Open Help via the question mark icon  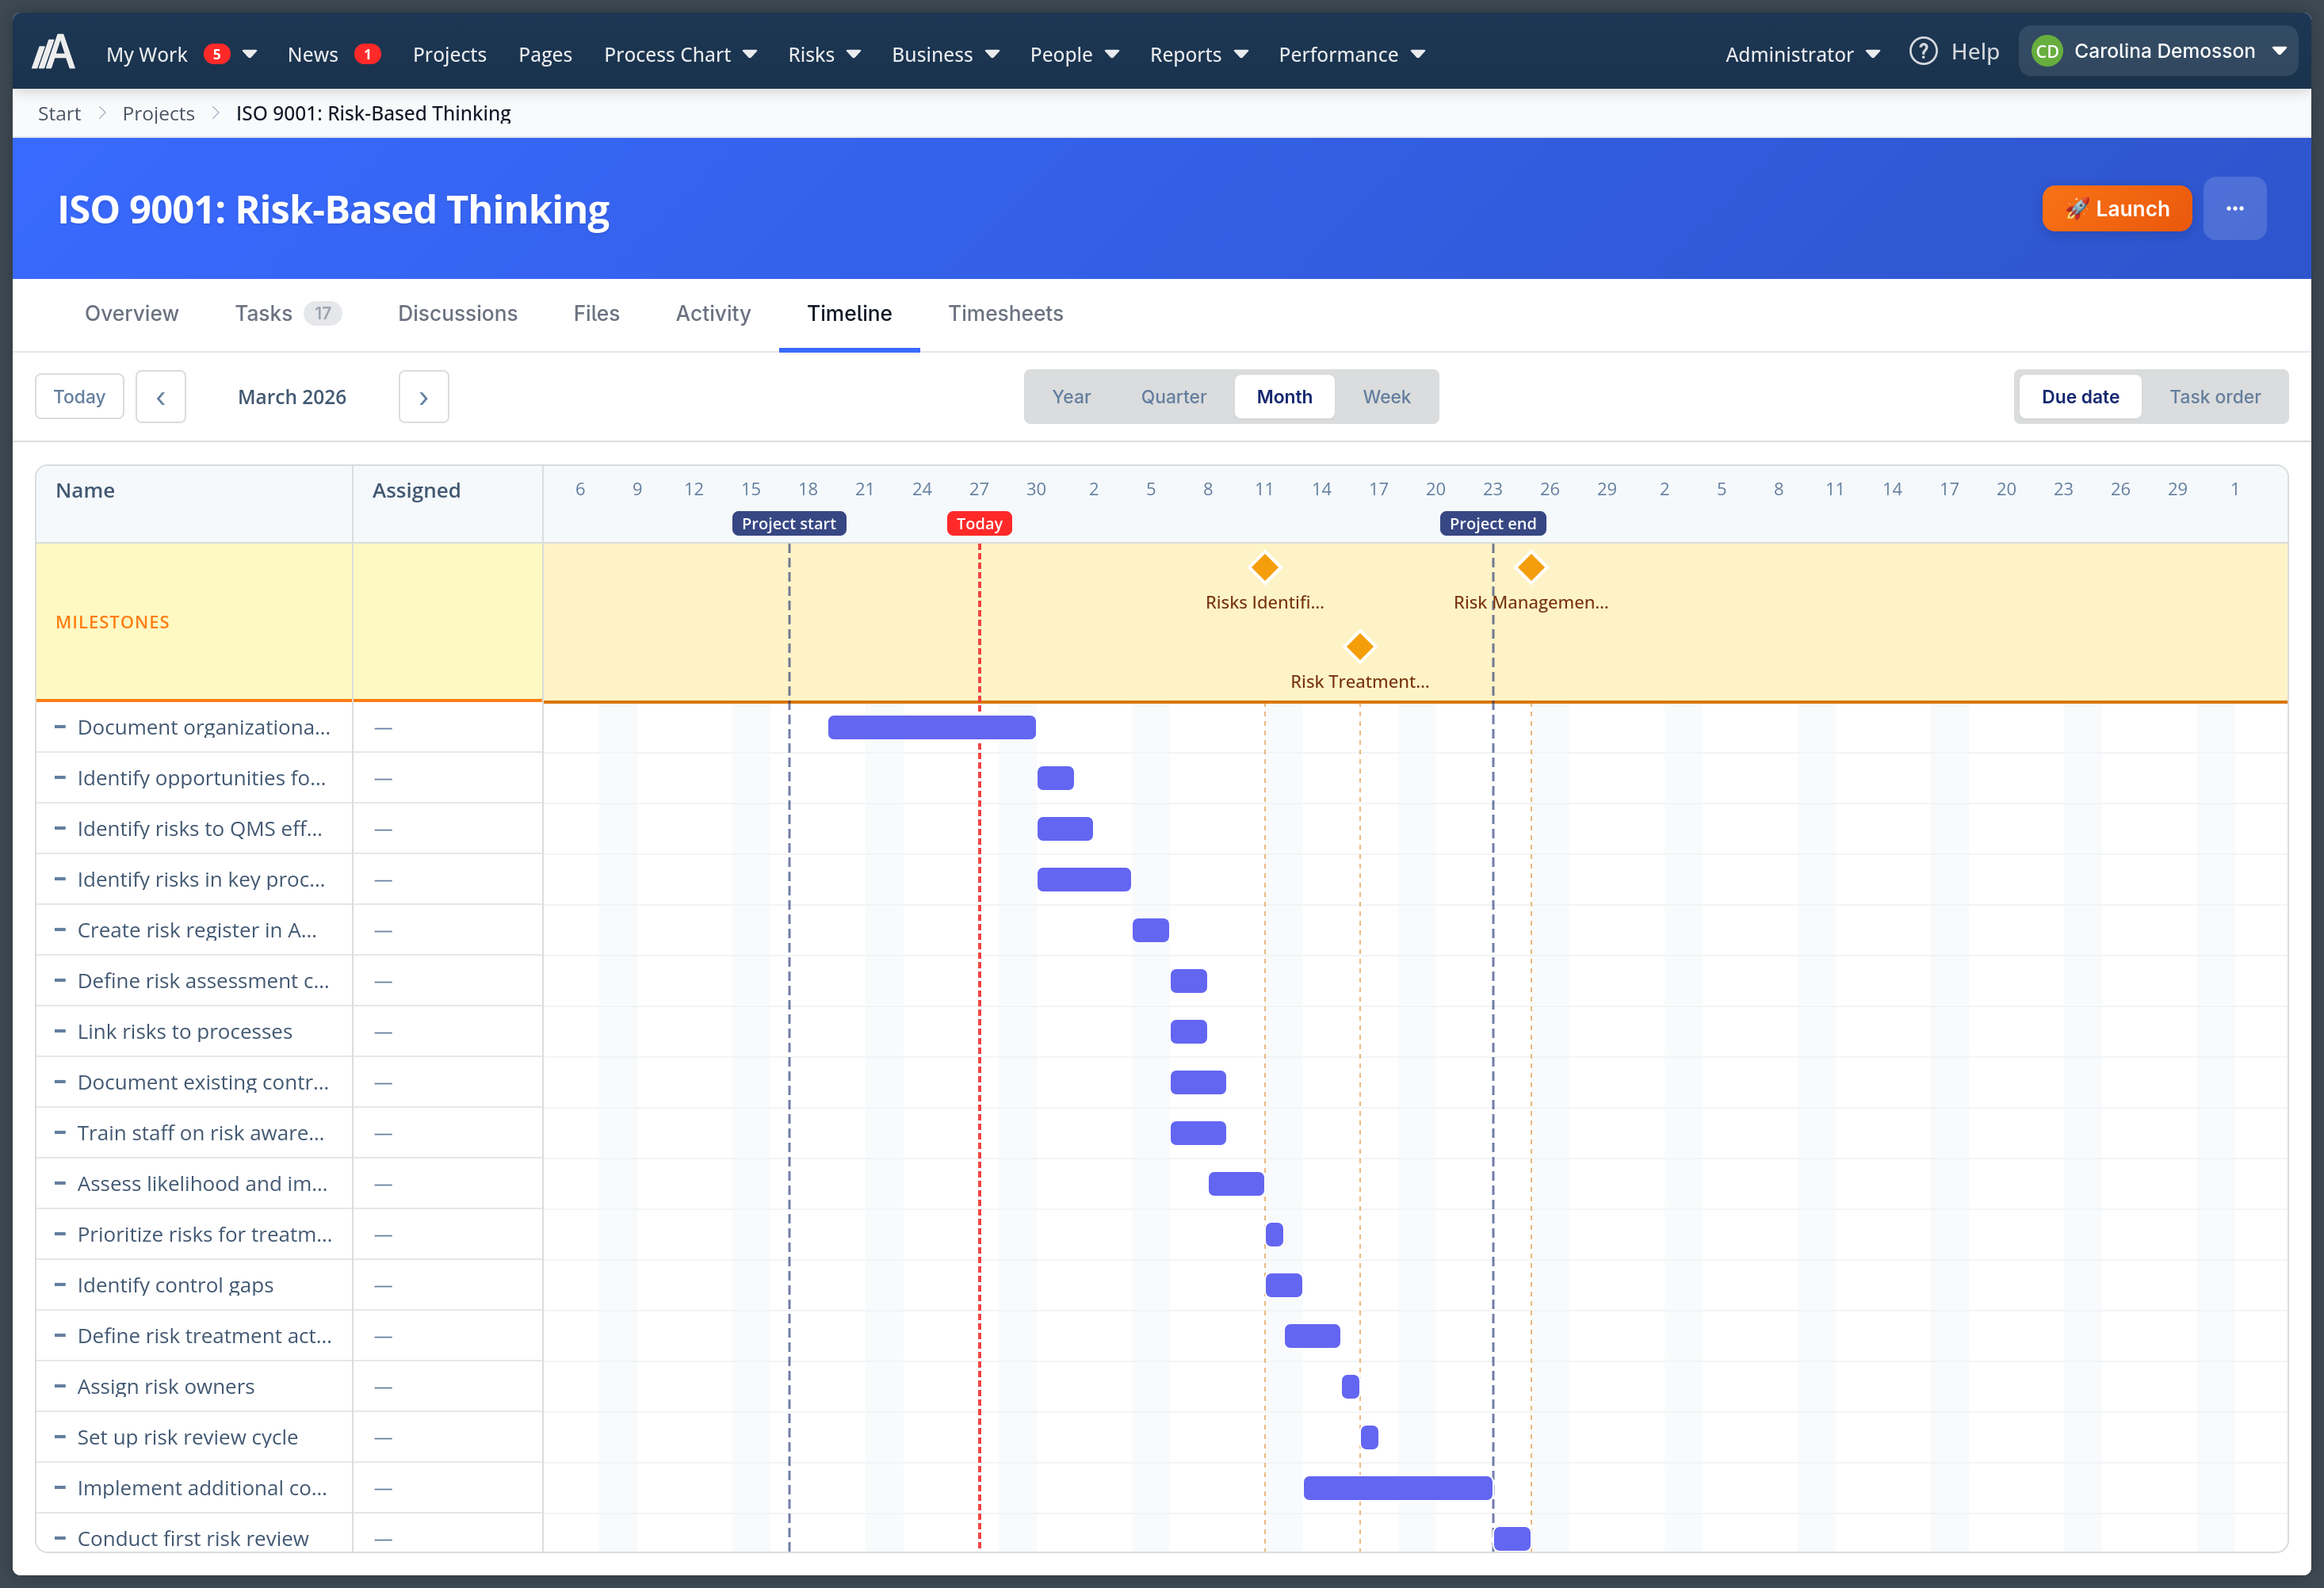[1923, 51]
